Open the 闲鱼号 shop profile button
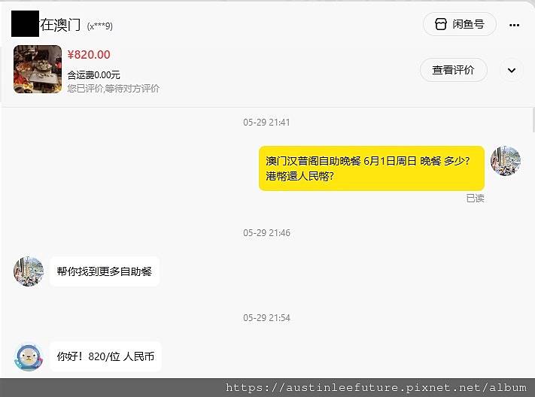This screenshot has height=397, width=535. pos(459,24)
